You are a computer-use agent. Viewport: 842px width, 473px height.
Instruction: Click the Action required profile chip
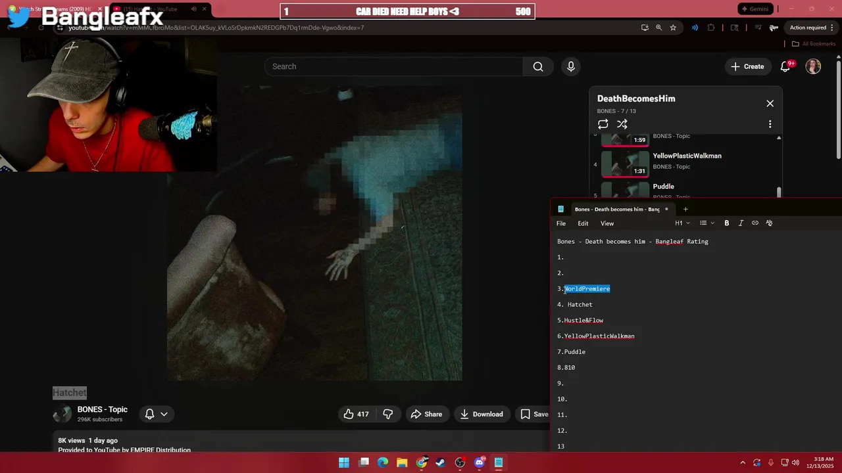click(812, 28)
